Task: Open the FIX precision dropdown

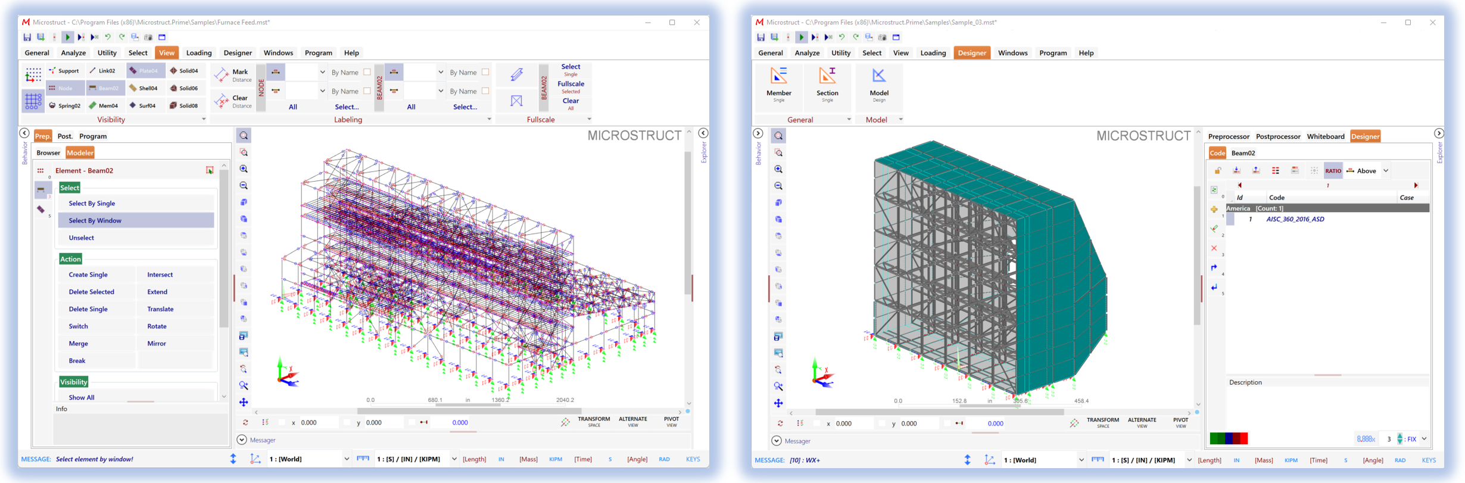Action: coord(1424,439)
